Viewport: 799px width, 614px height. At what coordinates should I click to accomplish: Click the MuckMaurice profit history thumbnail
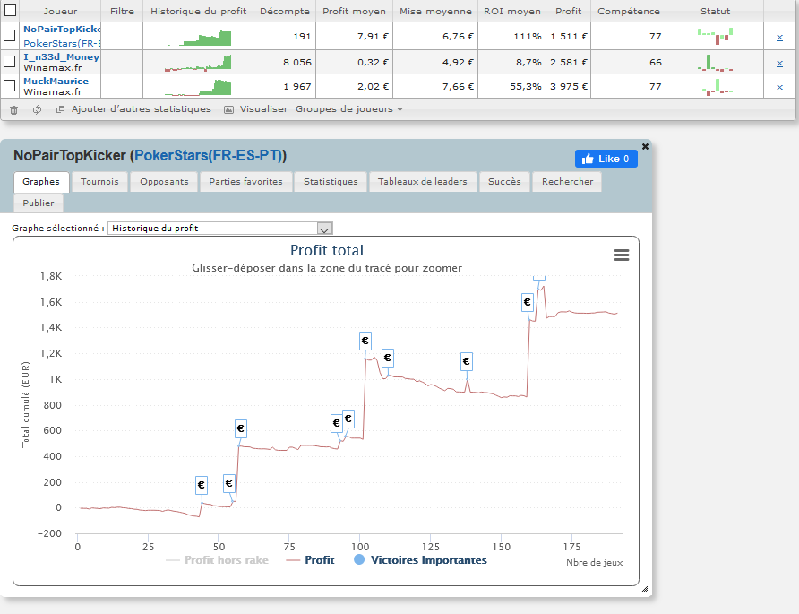tap(198, 87)
